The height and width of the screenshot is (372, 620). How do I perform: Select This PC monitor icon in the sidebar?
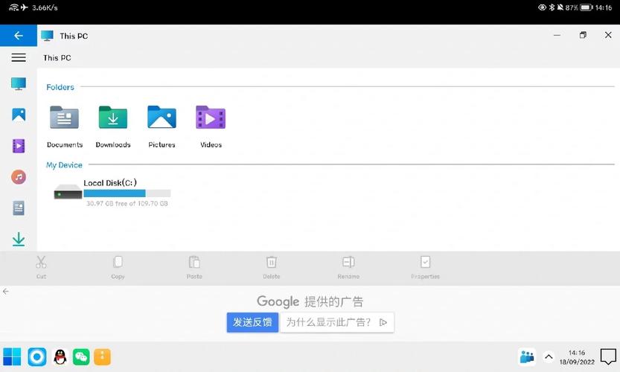[19, 84]
